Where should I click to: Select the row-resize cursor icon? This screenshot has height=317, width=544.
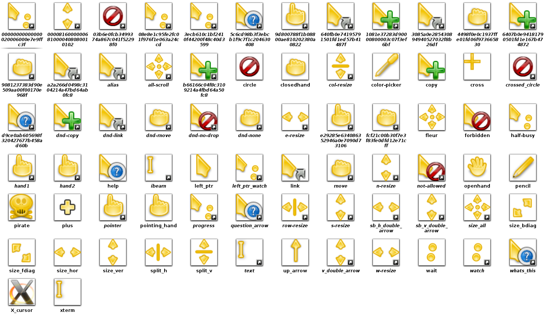point(295,207)
